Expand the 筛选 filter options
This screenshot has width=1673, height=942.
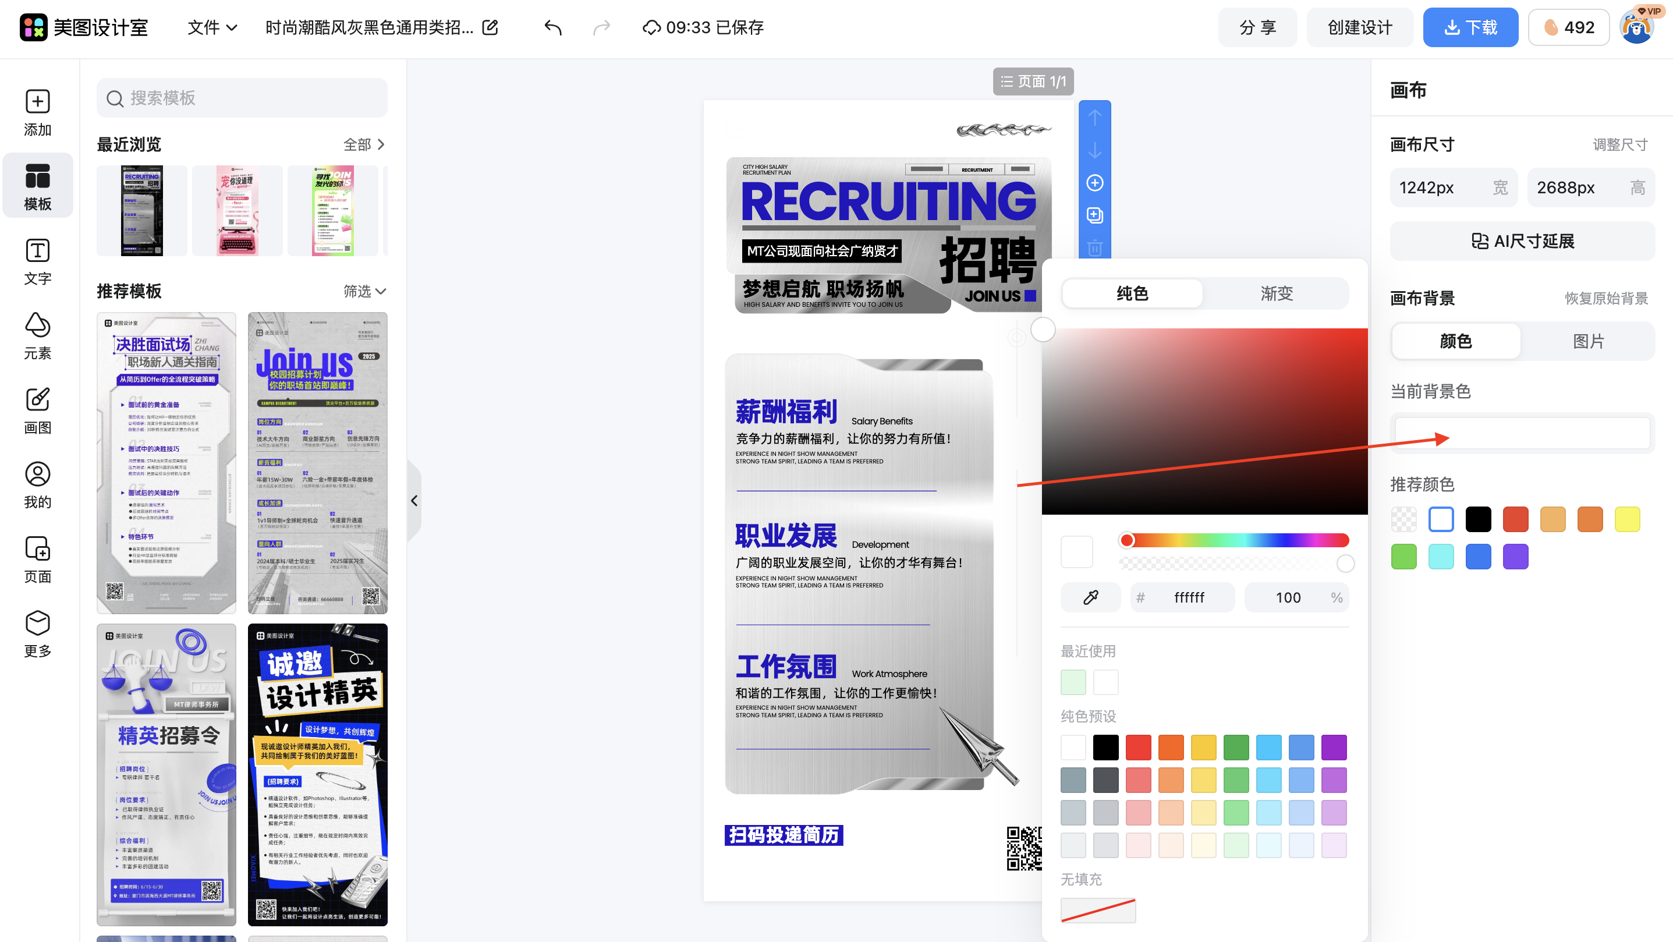pyautogui.click(x=364, y=292)
